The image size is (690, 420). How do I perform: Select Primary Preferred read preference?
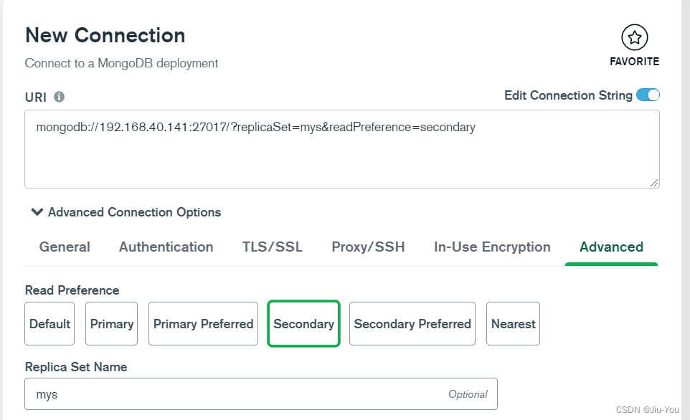(x=203, y=324)
